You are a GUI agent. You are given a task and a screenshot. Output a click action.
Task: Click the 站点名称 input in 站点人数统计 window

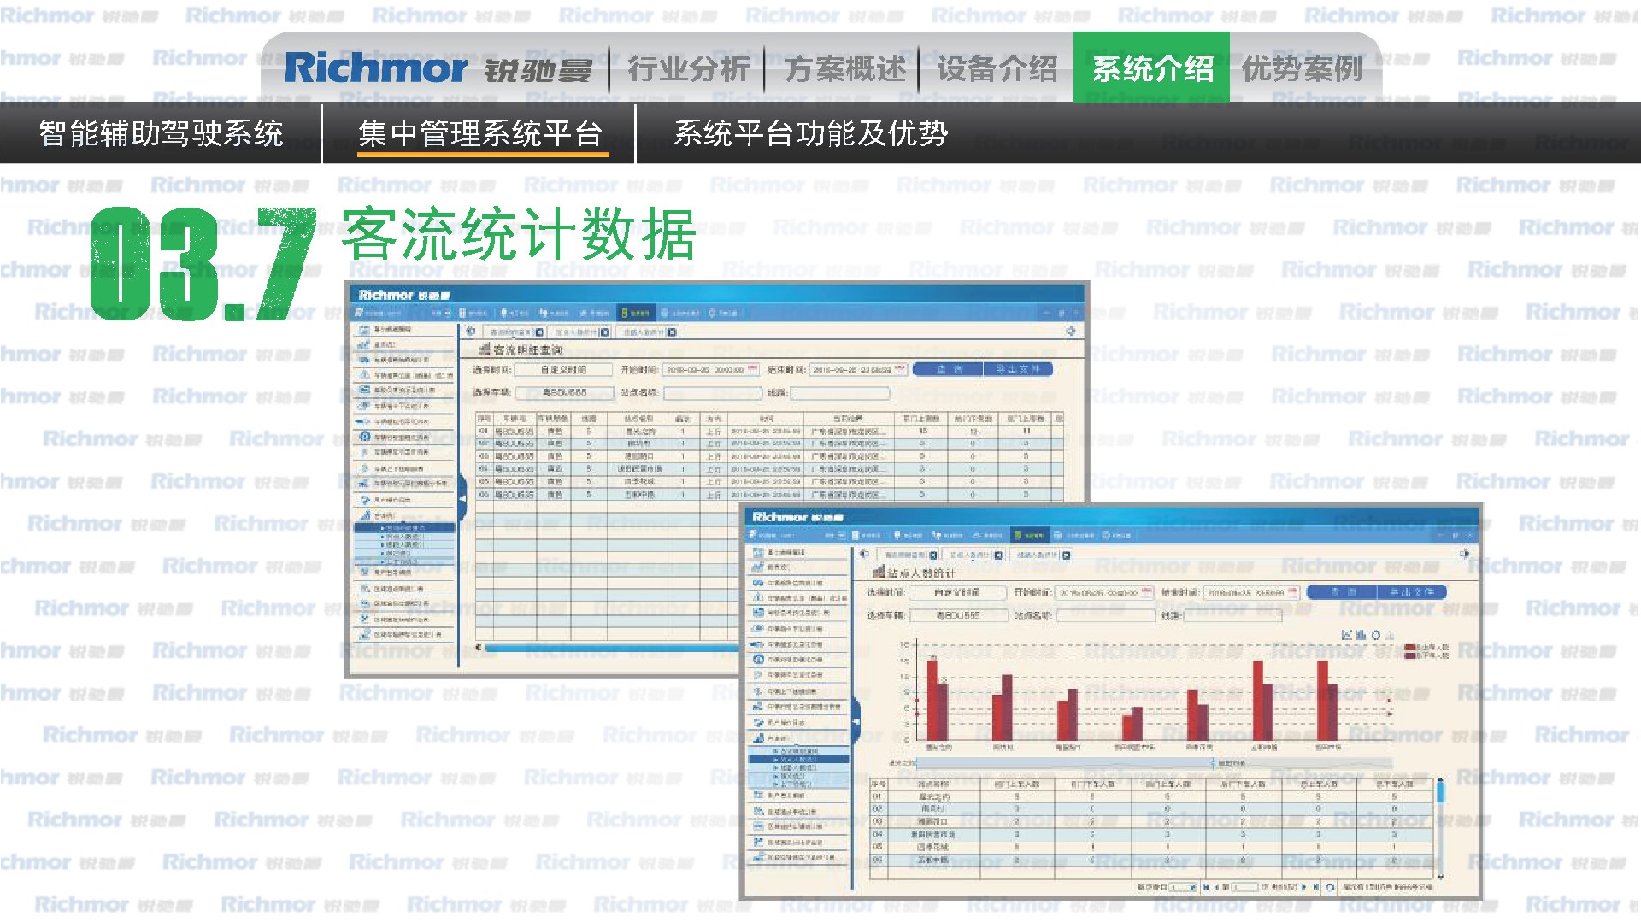coord(1104,615)
